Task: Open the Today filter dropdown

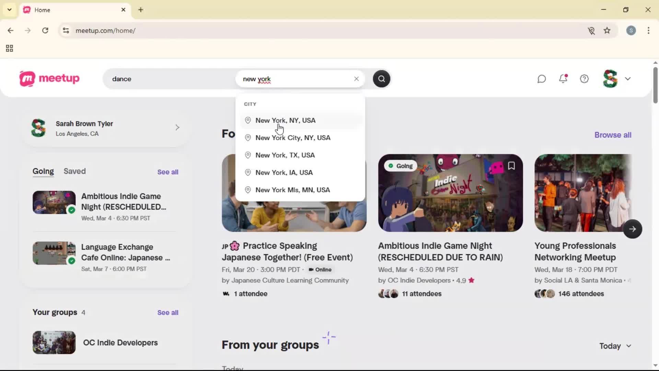Action: click(x=615, y=346)
